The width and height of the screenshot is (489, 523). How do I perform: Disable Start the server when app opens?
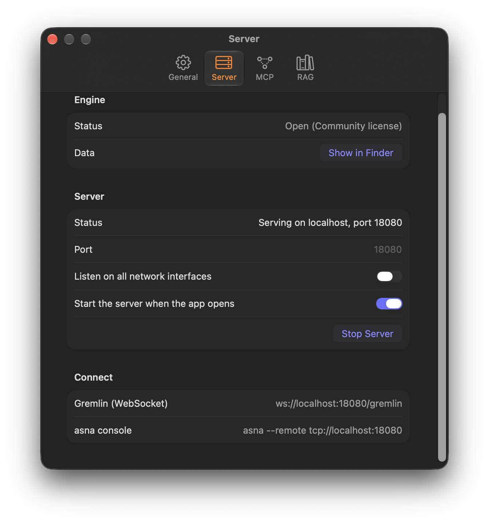click(389, 304)
